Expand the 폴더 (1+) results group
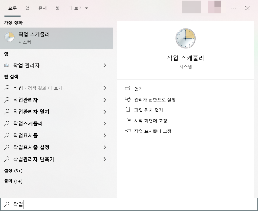This screenshot has width=258, height=211. pyautogui.click(x=13, y=181)
